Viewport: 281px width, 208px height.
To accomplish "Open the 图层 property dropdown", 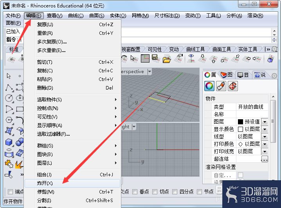I will coord(265,122).
